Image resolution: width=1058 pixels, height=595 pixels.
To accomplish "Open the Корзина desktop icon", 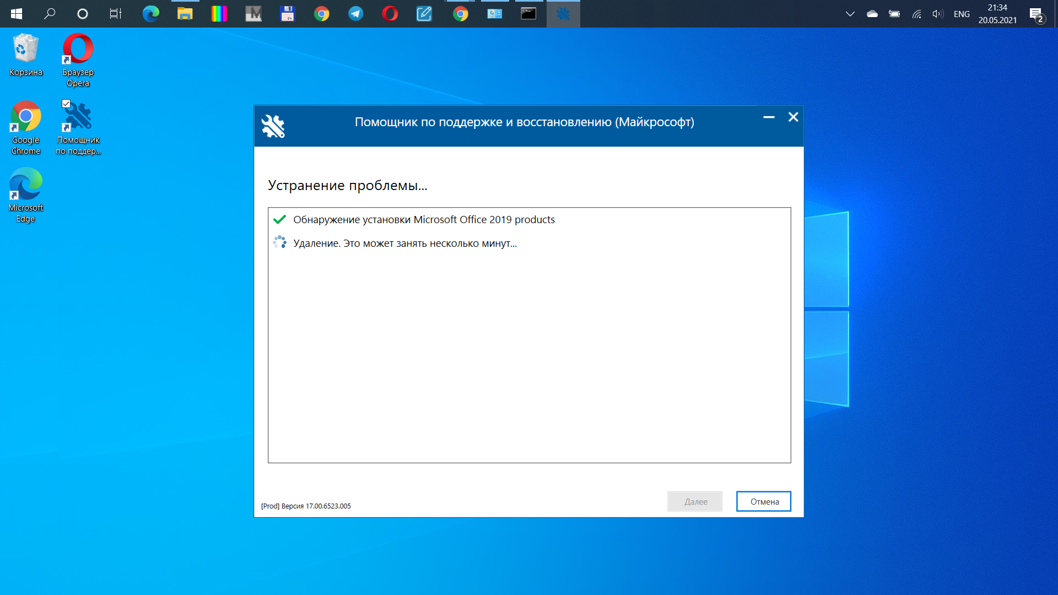I will click(26, 55).
